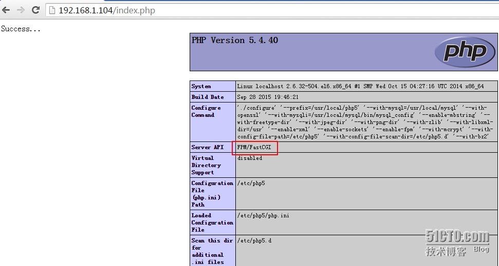Click the 'Server API' label

(x=208, y=147)
